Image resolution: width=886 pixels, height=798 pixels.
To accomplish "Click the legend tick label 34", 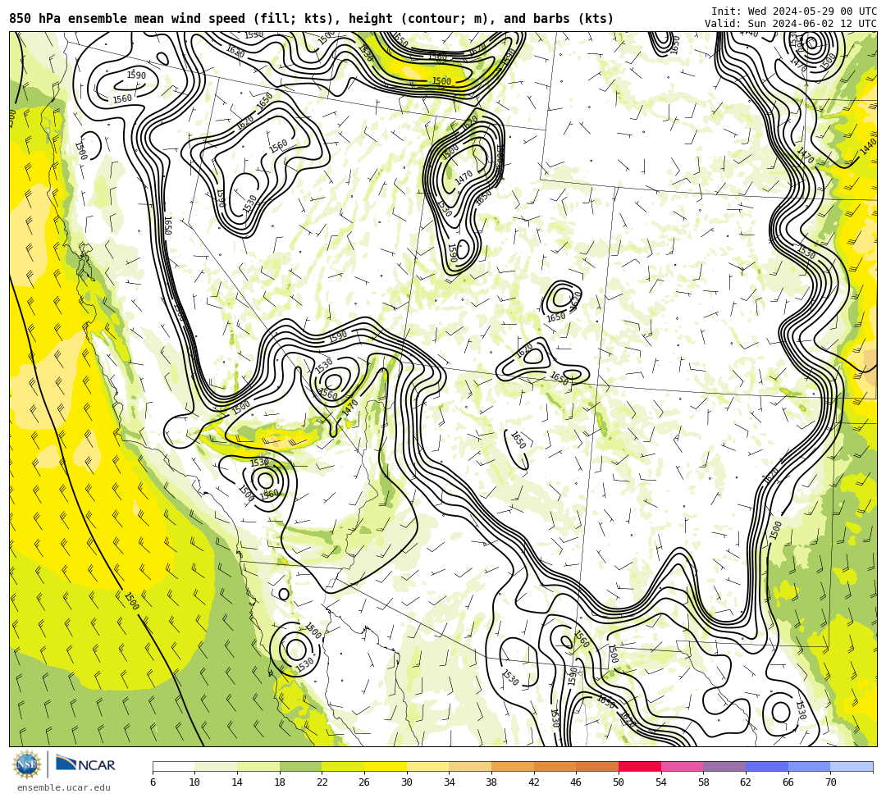I will [450, 782].
